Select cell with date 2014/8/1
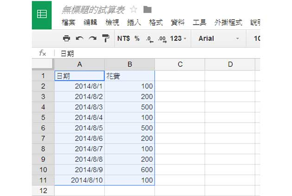Viewport: 292px width, 196px height. tap(80, 86)
